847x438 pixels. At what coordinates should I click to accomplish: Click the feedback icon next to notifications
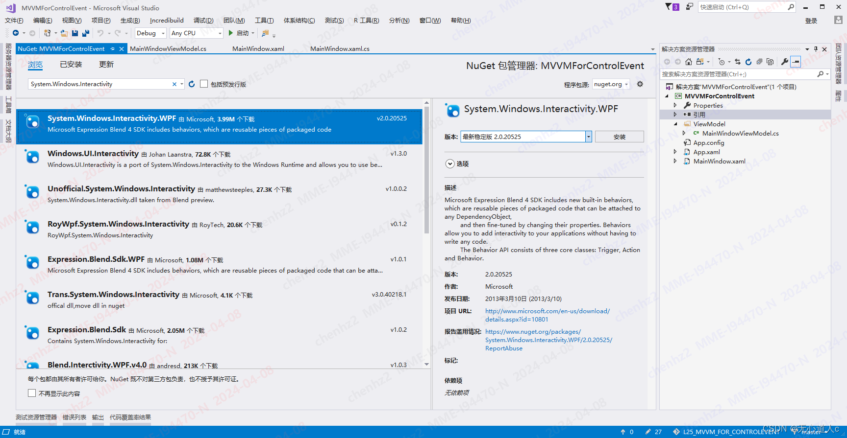point(690,7)
